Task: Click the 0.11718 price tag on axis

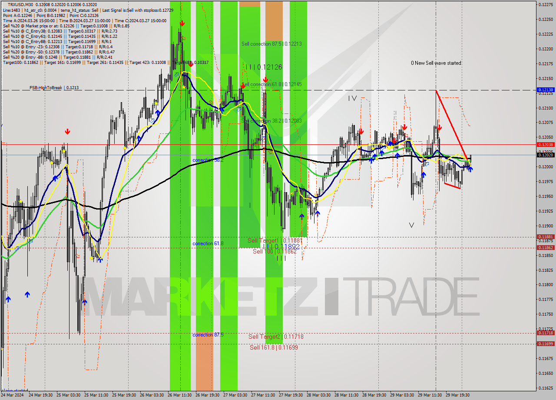Action: coord(546,333)
